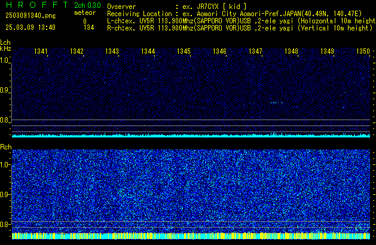Select the 1344 time marker
Viewport: 376px width, 245px height.
pos(148,51)
